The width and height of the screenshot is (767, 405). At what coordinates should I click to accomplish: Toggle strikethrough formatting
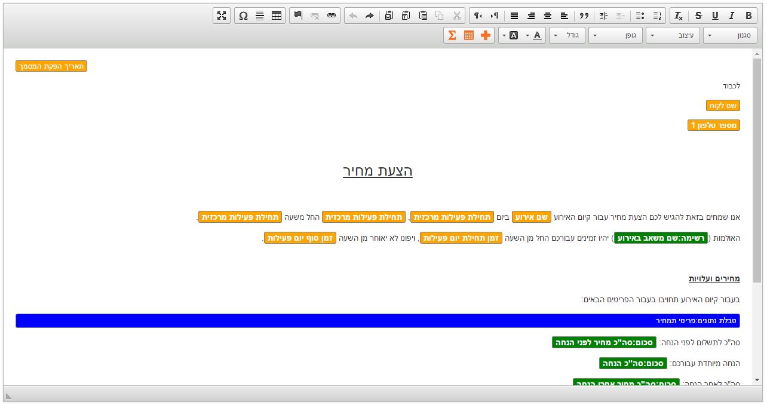click(698, 16)
